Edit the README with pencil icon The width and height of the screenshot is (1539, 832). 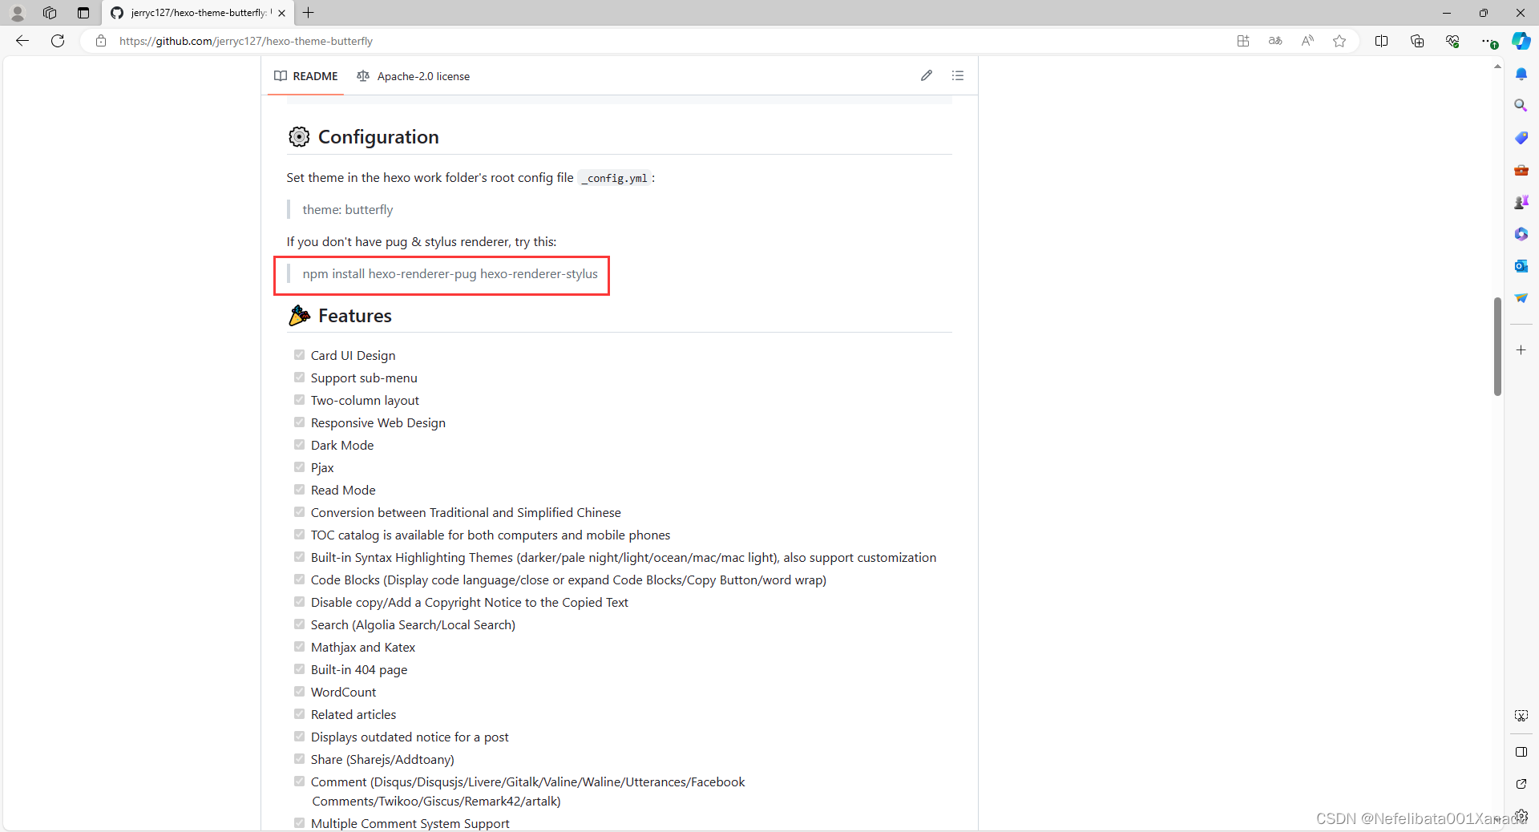pos(927,75)
